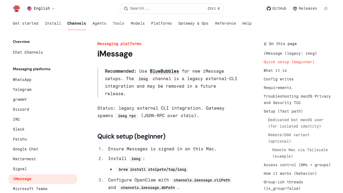
Task: Open the Gateway & Ops tab
Action: pyautogui.click(x=193, y=24)
